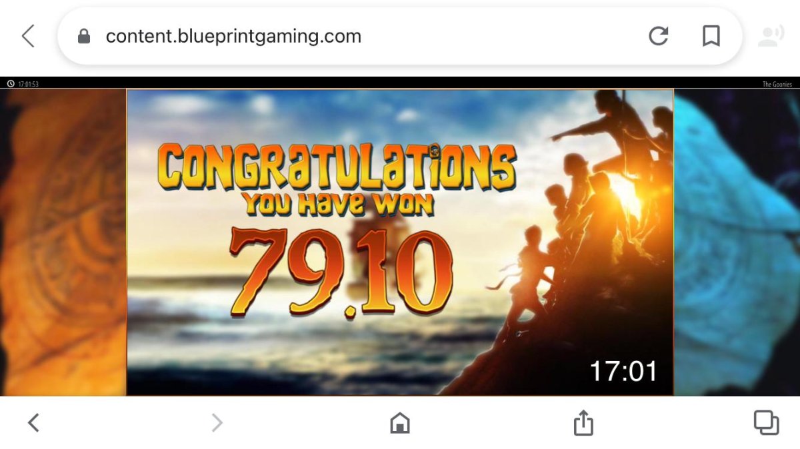This screenshot has height=449, width=800.
Task: Click the disabled forward arrow in bottom toolbar
Action: click(x=217, y=422)
